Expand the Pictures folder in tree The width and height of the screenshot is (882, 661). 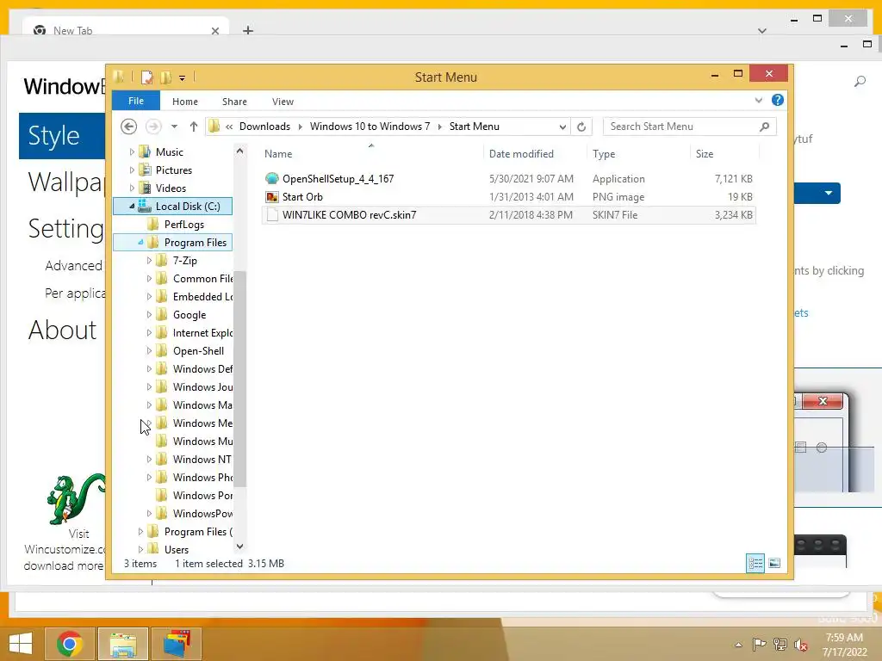(132, 170)
